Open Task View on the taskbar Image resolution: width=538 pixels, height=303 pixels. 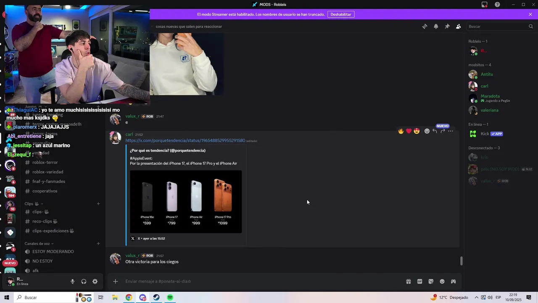[x=101, y=298]
